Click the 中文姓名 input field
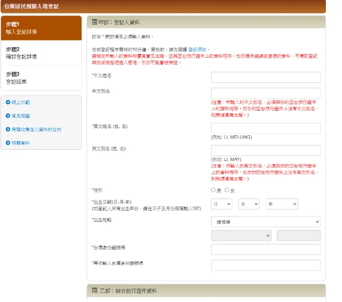 266,77
